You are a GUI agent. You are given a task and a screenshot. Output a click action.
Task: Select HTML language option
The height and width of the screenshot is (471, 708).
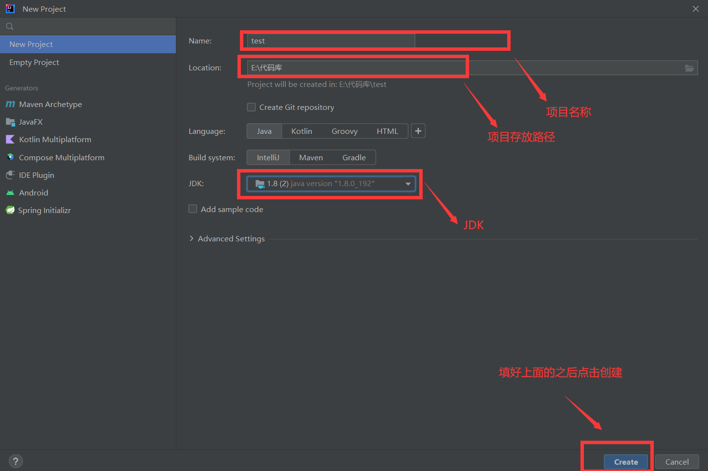387,131
